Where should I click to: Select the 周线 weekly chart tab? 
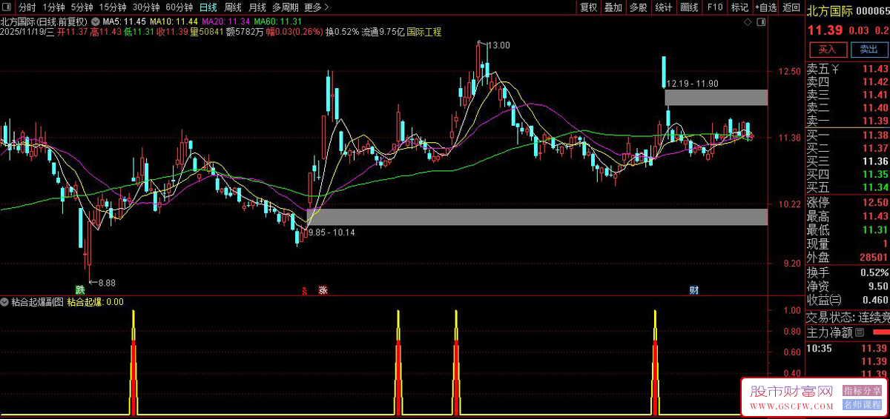point(233,7)
